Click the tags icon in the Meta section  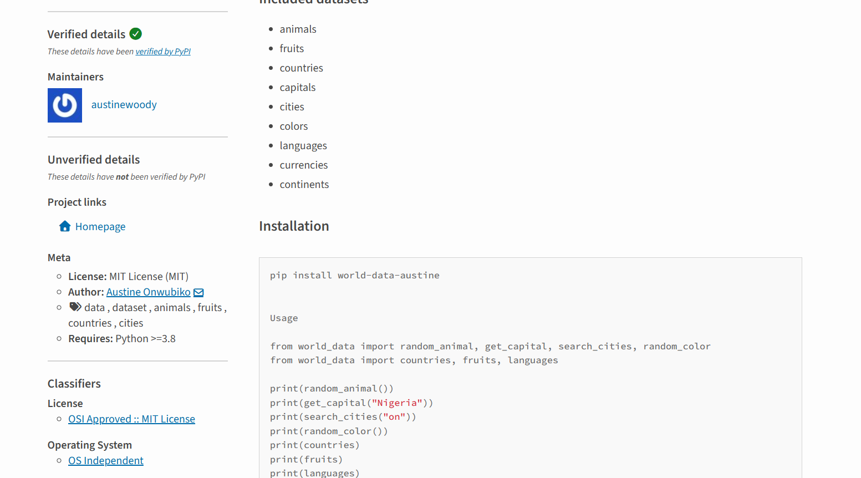75,306
